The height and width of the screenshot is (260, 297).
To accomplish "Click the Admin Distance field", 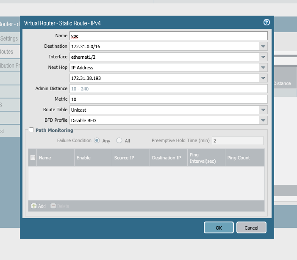I will [x=168, y=89].
